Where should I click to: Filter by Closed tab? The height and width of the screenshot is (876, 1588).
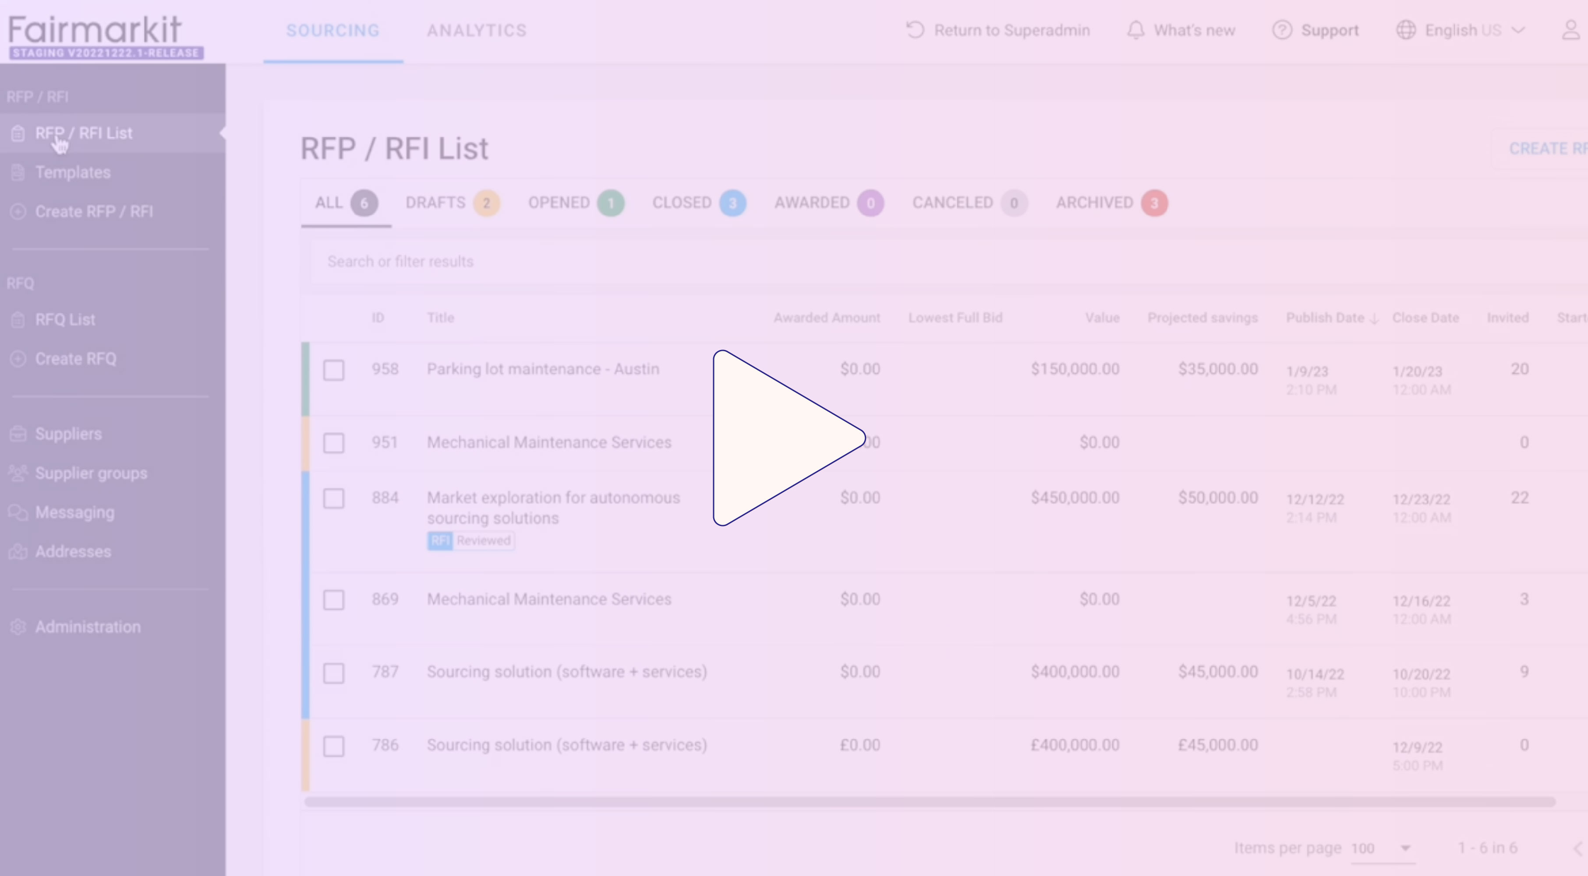coord(699,203)
